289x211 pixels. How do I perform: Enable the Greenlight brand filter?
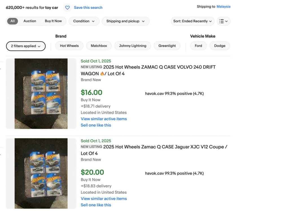(167, 46)
